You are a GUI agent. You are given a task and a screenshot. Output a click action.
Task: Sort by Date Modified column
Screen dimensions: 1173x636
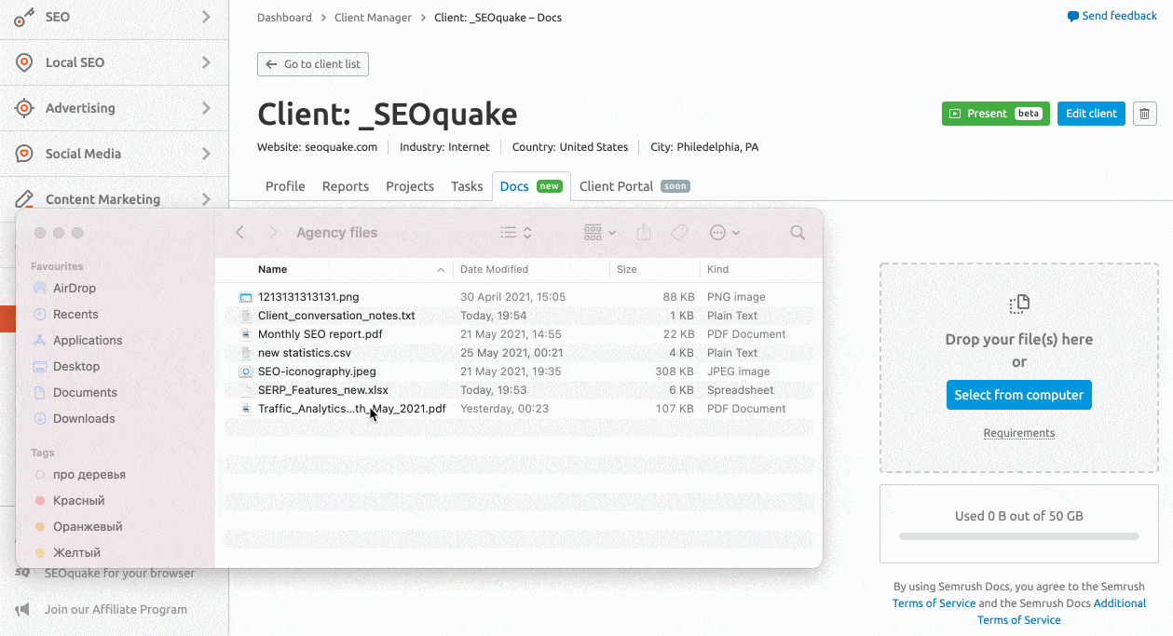pos(494,270)
